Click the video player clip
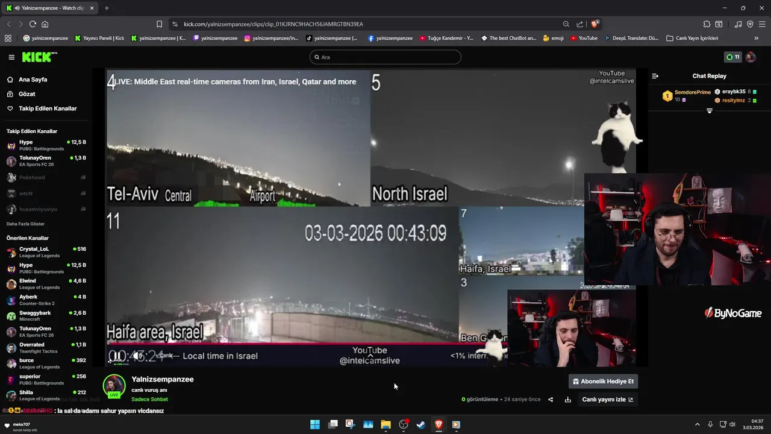This screenshot has height=434, width=771. (x=370, y=218)
